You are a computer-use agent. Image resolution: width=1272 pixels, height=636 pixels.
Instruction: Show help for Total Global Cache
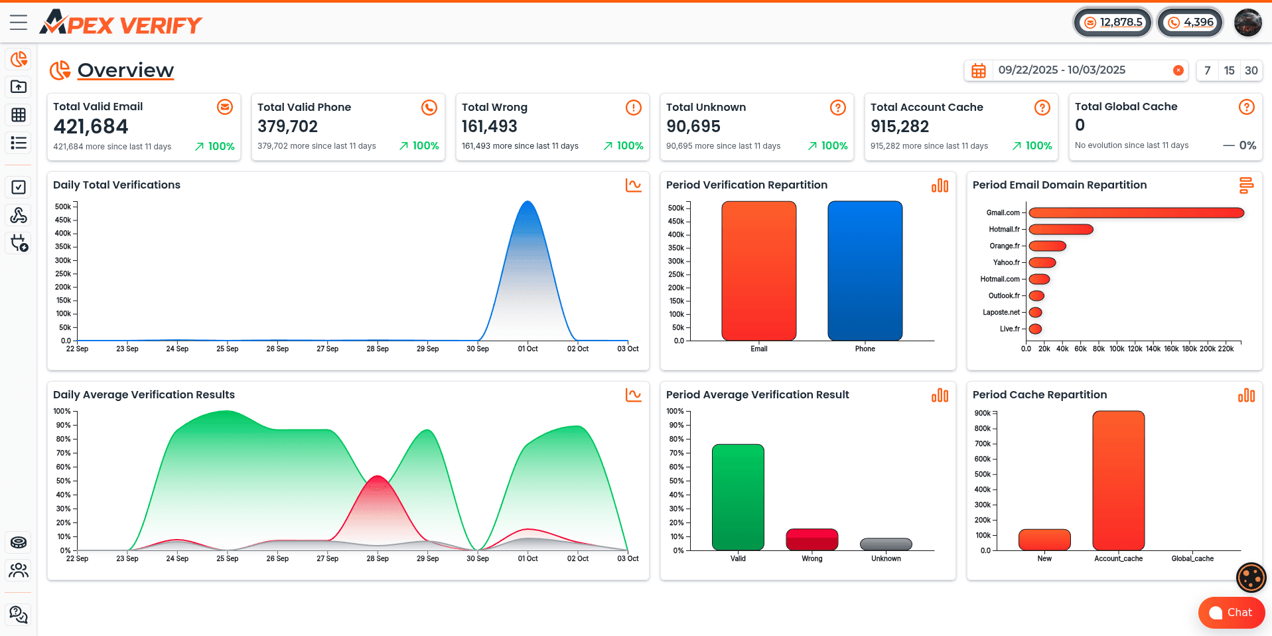(1246, 107)
